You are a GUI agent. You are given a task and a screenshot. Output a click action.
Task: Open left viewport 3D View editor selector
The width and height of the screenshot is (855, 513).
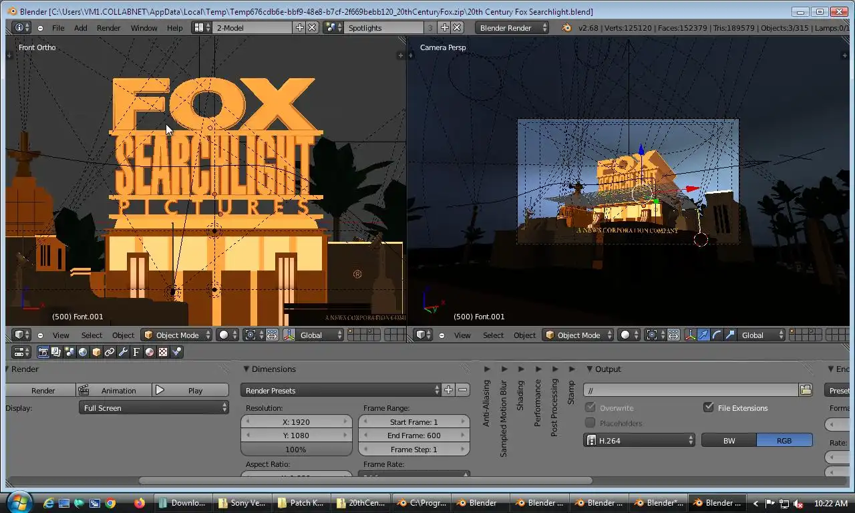(x=21, y=335)
